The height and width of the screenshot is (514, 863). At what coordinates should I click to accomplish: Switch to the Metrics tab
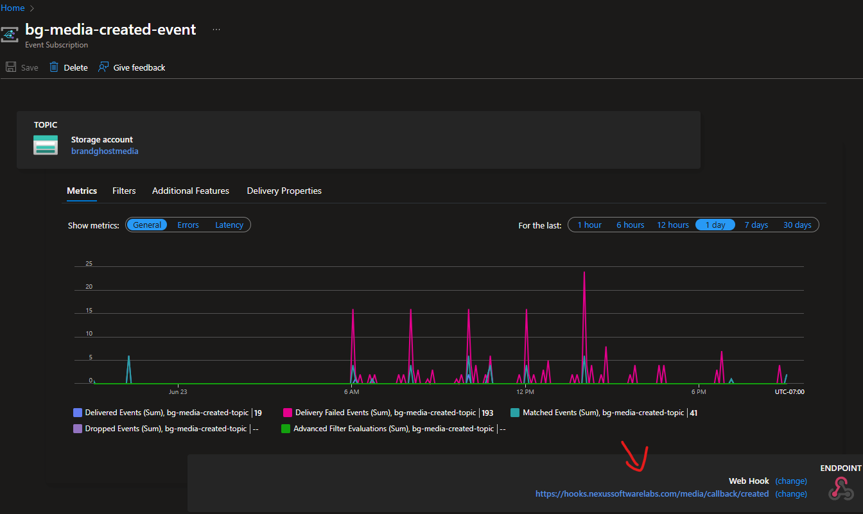click(82, 191)
